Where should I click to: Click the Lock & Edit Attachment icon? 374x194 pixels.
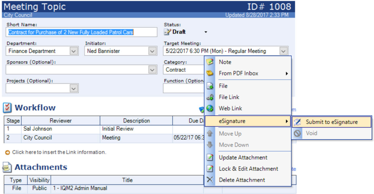click(210, 169)
